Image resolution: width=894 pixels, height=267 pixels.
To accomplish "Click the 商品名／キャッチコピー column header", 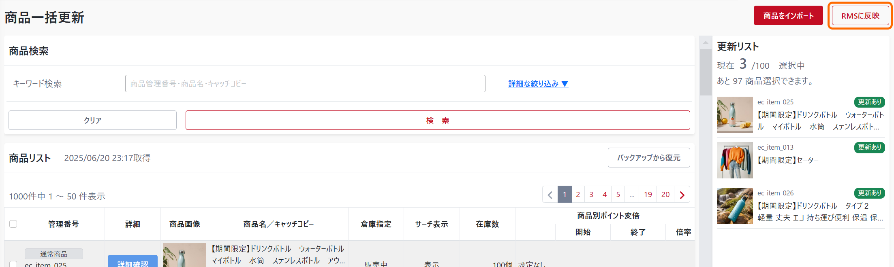I will 278,224.
